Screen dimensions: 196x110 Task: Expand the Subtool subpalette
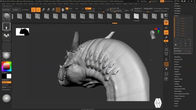[x=176, y=3]
